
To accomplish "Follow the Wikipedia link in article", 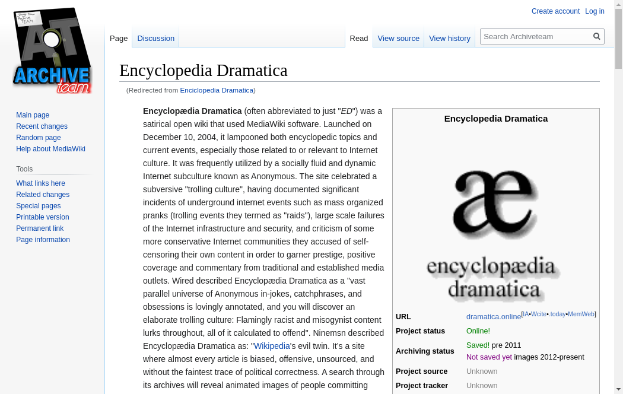I will (x=272, y=346).
